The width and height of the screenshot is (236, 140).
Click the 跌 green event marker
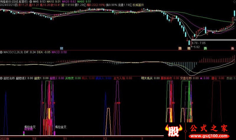(x=205, y=48)
